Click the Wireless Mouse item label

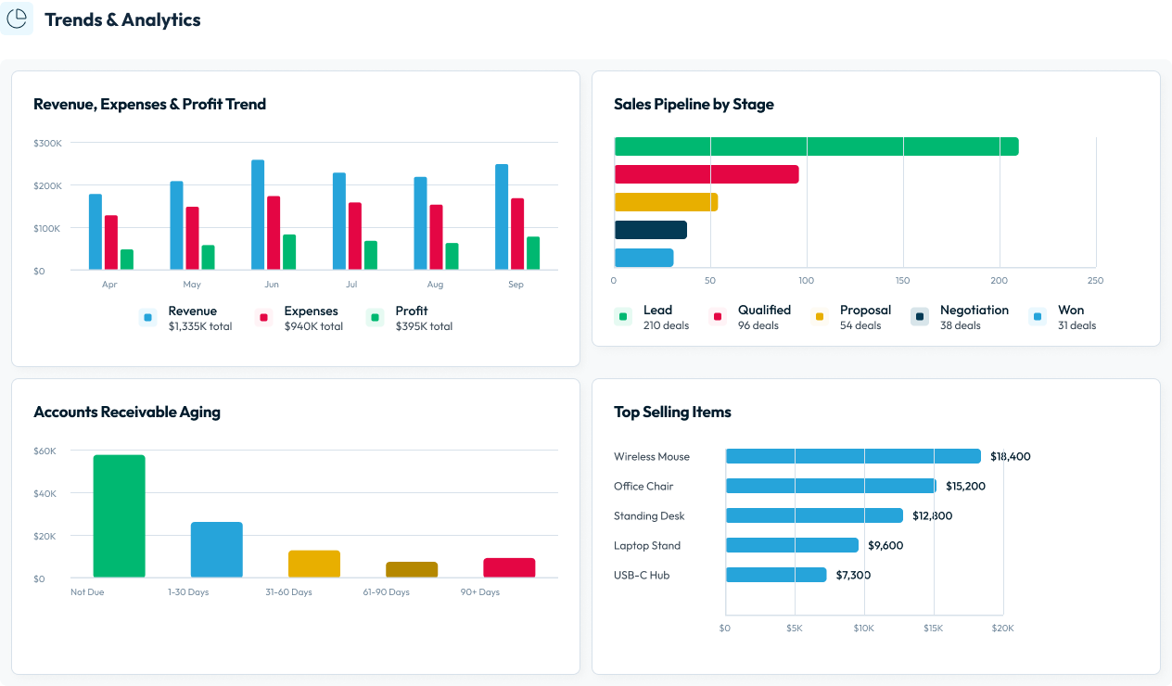tap(652, 456)
